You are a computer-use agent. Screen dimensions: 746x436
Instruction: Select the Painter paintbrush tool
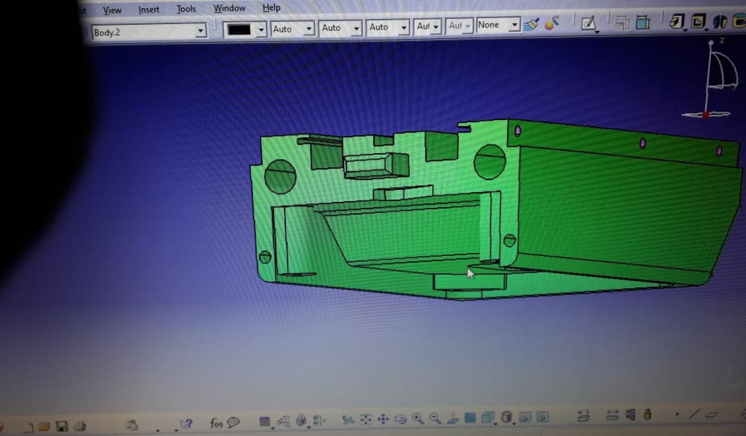[531, 24]
